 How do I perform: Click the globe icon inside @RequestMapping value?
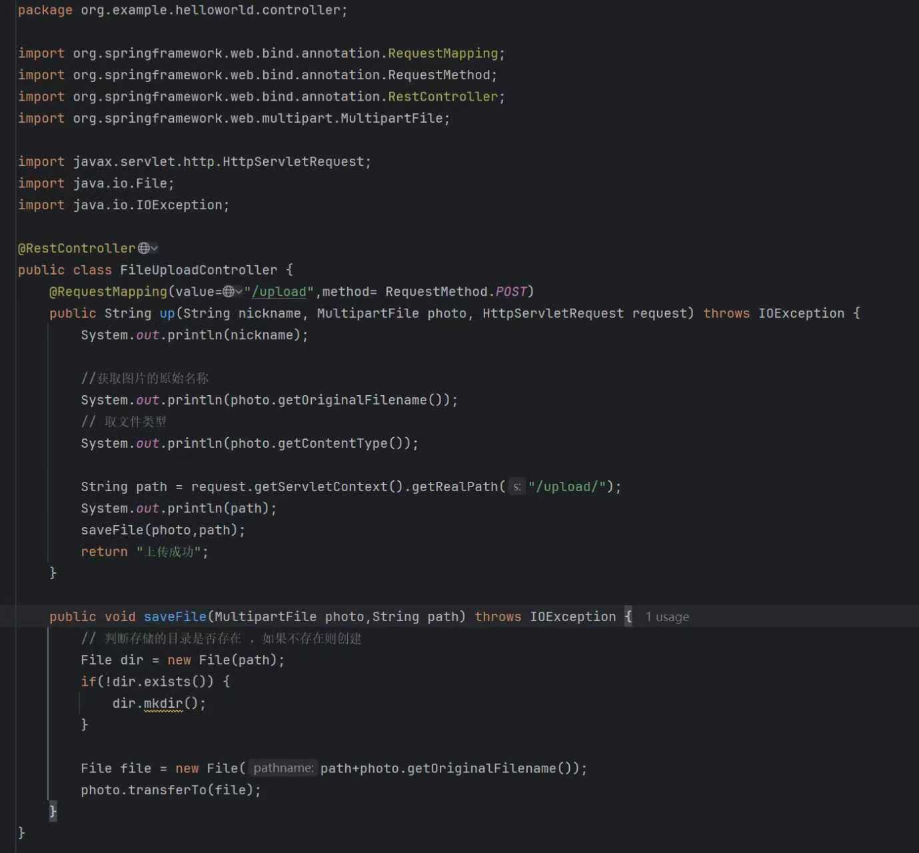coord(229,292)
